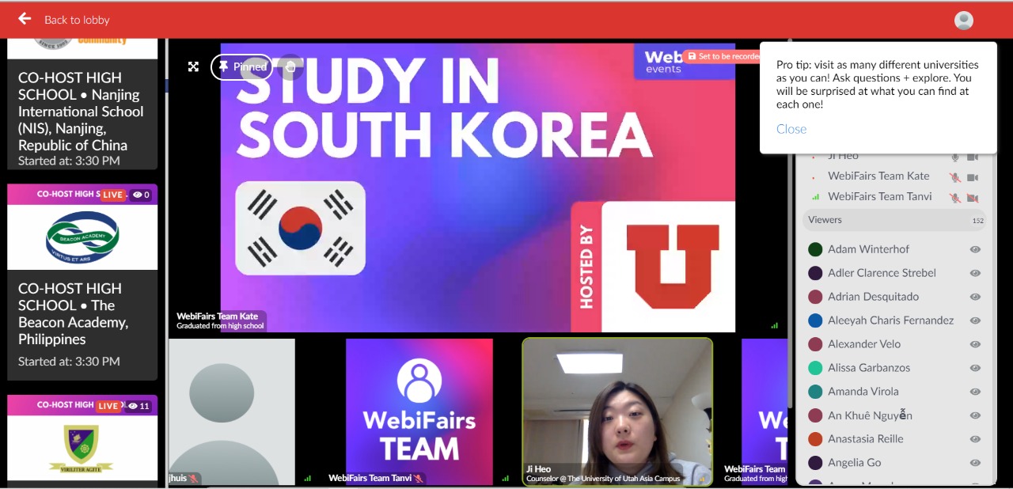Toggle WebiFairs Team Kate microphone icon
1013x489 pixels.
[955, 177]
